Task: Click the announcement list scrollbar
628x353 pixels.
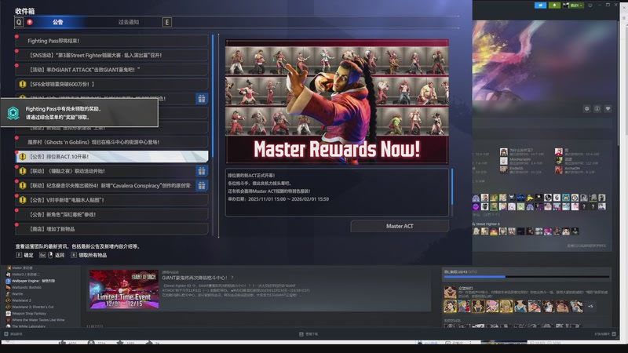Action: (213, 96)
